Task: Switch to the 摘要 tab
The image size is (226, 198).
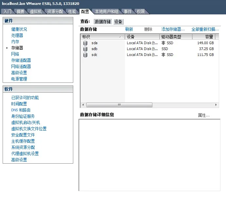Action: coord(20,11)
